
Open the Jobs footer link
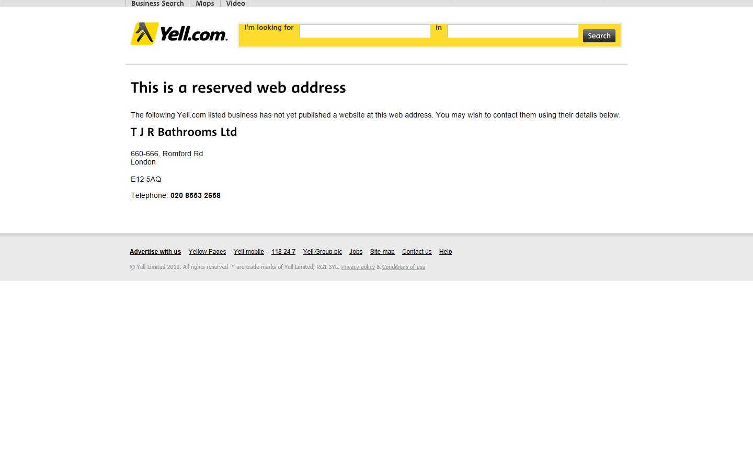(356, 252)
